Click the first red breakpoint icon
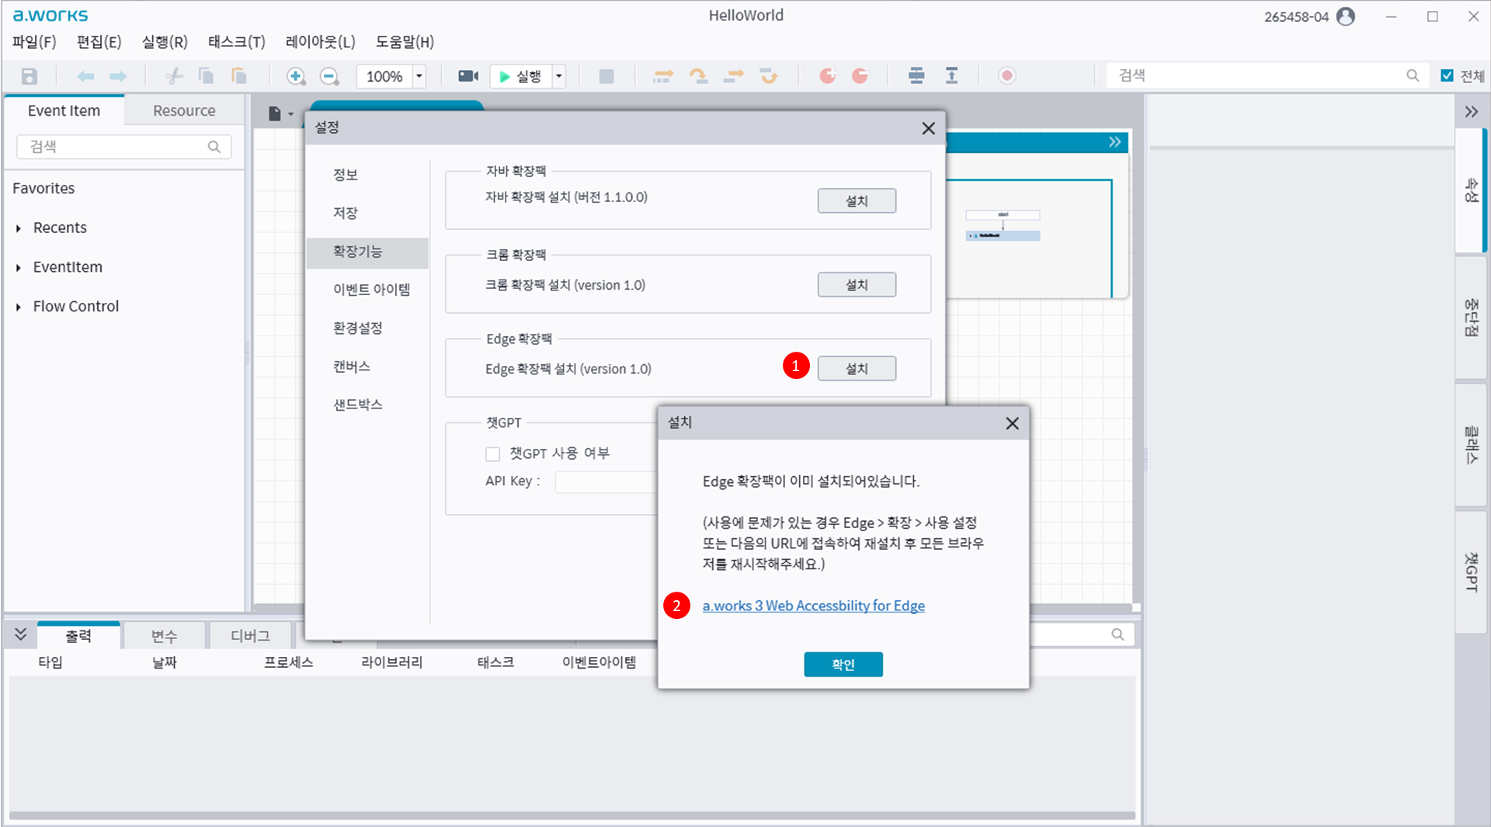Screen dimensions: 1491x827 [828, 76]
